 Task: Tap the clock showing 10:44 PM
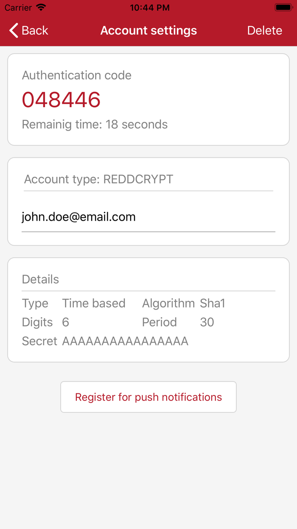pos(149,7)
